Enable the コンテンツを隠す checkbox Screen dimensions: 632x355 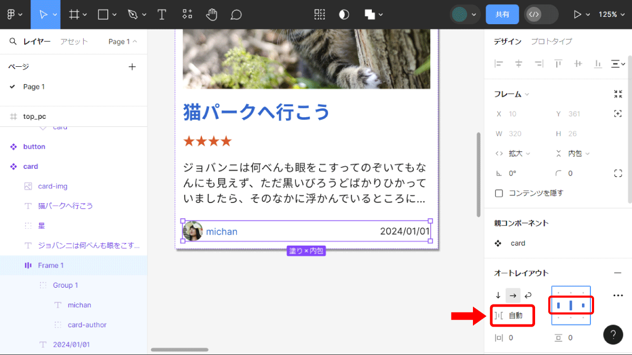(x=499, y=193)
